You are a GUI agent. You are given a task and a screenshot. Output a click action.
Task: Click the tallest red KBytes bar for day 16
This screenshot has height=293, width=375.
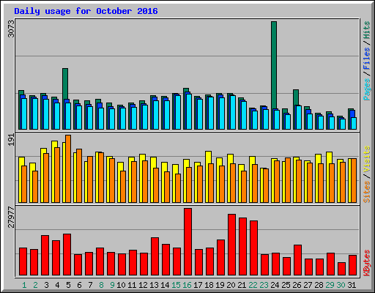click(187, 242)
